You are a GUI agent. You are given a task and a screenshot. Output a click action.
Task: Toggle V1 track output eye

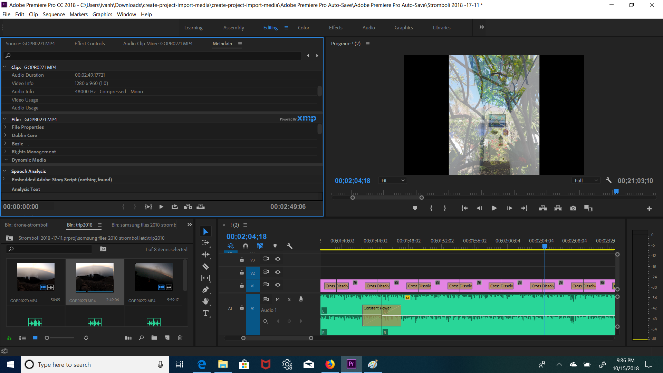click(278, 285)
